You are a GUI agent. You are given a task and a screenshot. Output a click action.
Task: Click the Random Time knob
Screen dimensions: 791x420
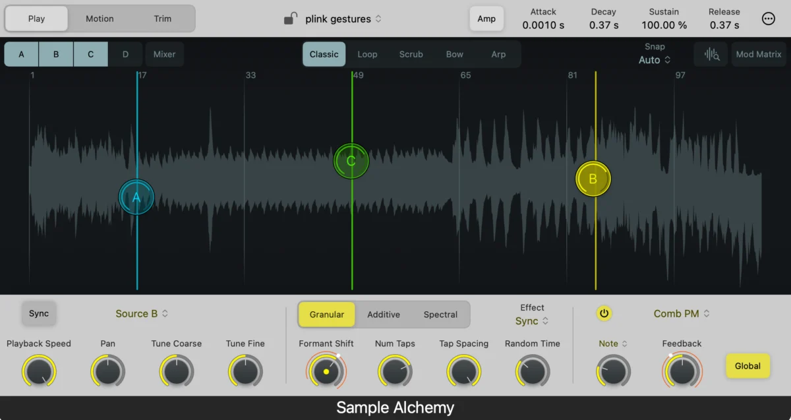533,371
